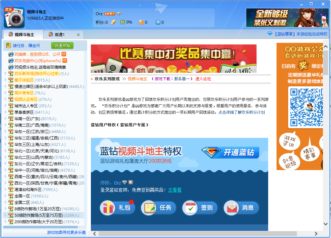Expand the 华南一区(广东) room node
Image resolution: width=331 pixels, height=238 pixels.
pyautogui.click(x=5, y=119)
